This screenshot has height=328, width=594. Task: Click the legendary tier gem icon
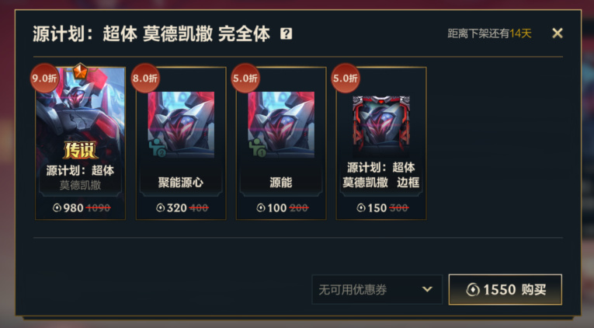(80, 72)
